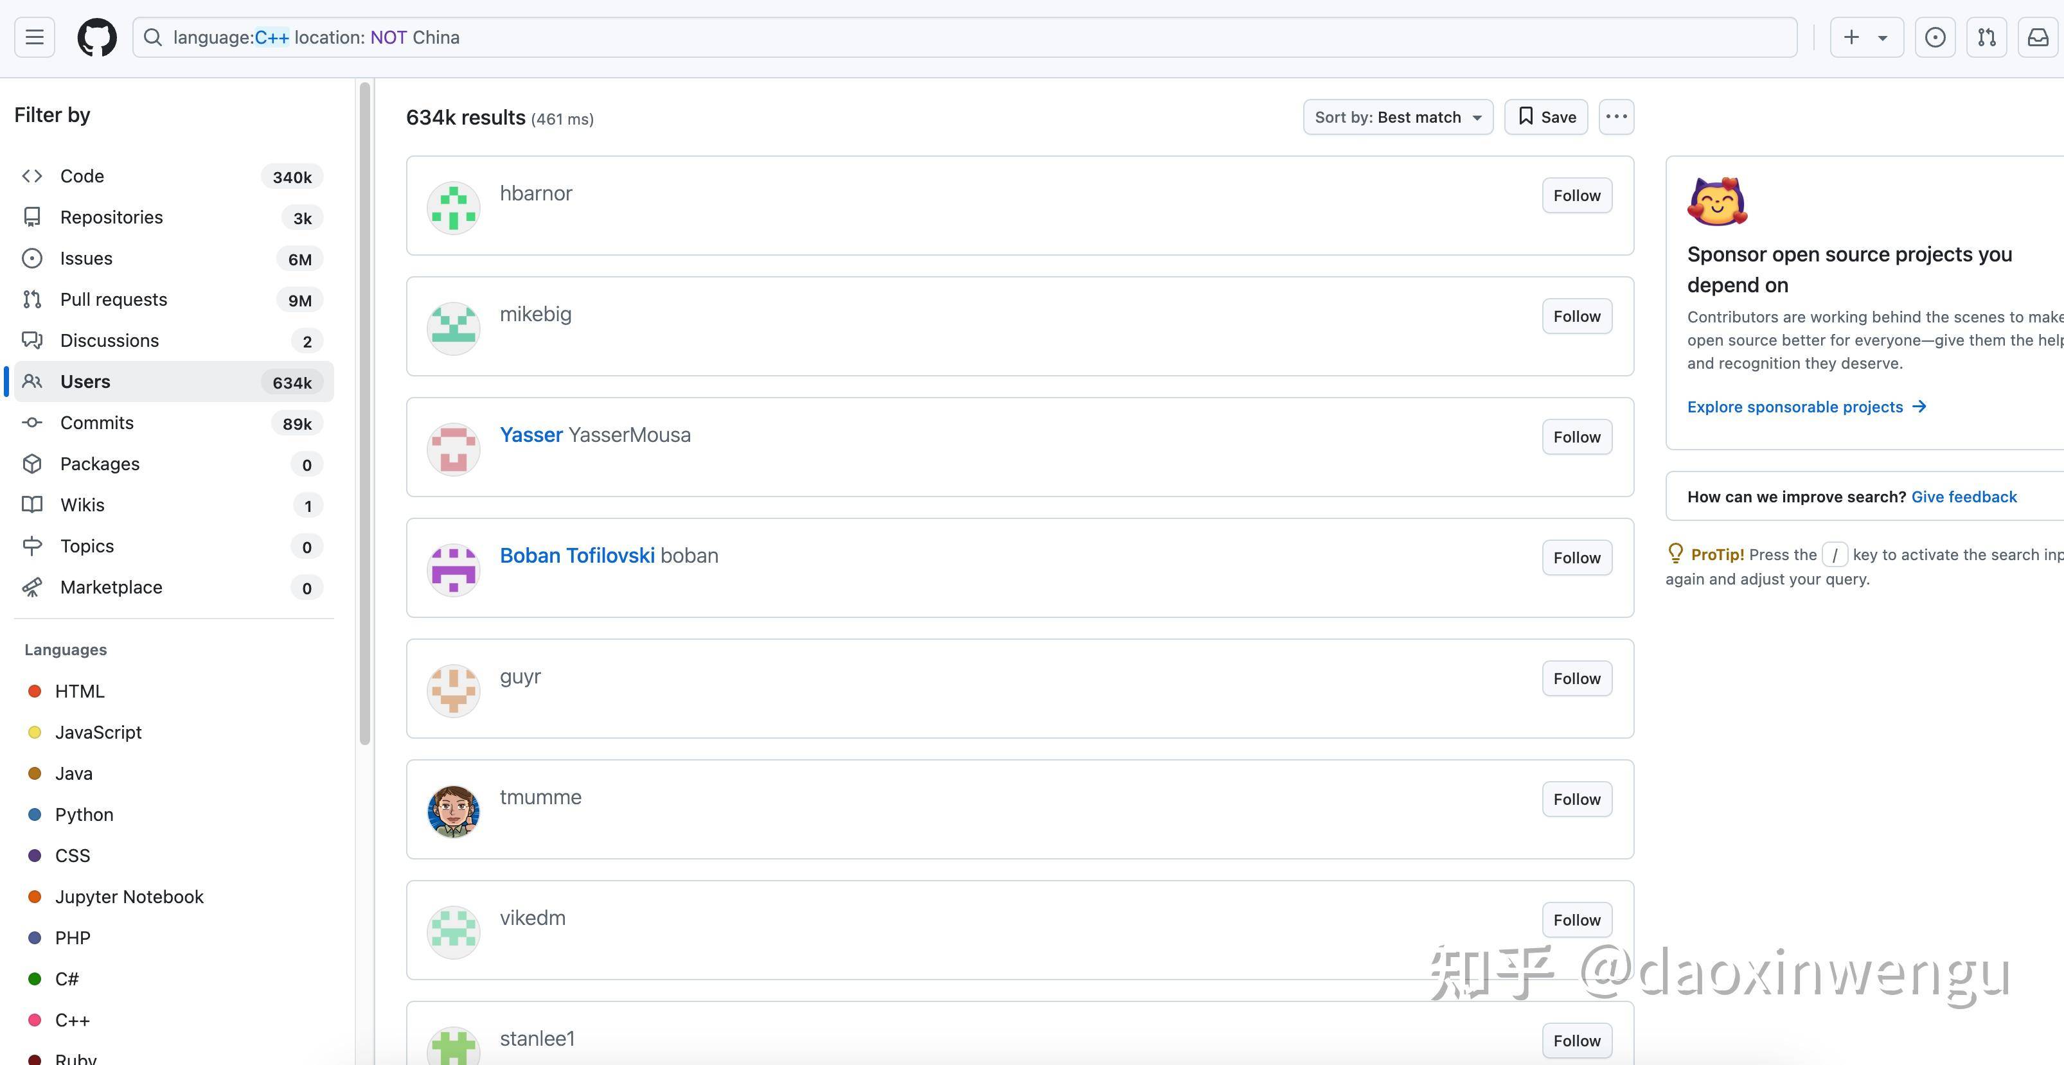Open the Issues icon in header
Viewport: 2064px width, 1065px height.
1935,37
